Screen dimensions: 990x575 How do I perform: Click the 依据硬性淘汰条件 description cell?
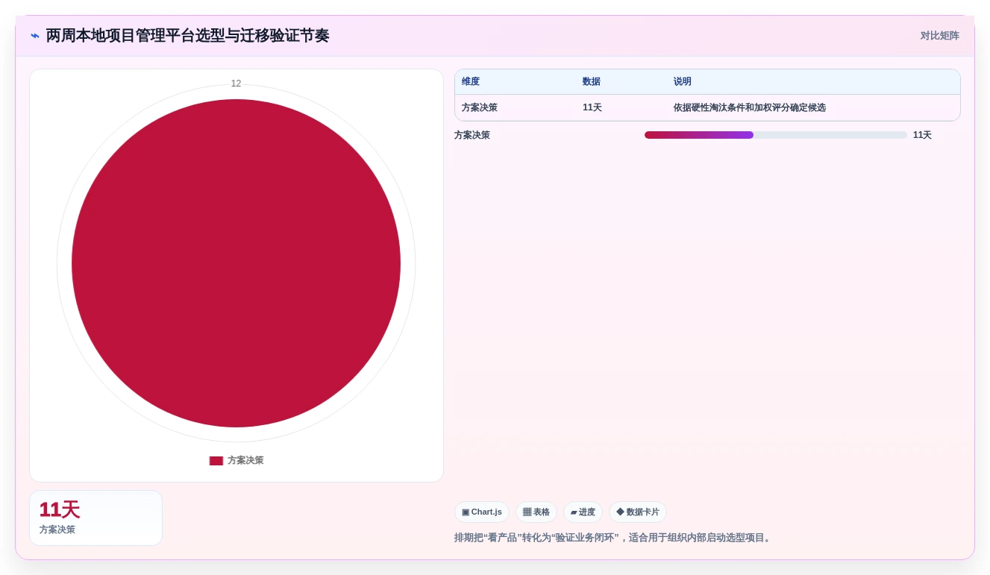point(750,107)
